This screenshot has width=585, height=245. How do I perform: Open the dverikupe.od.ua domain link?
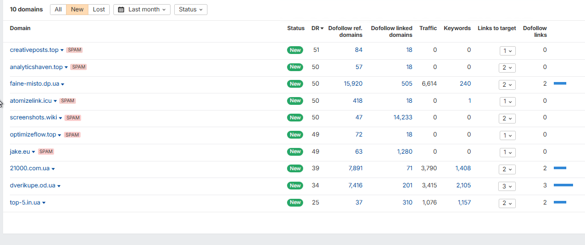click(x=32, y=185)
